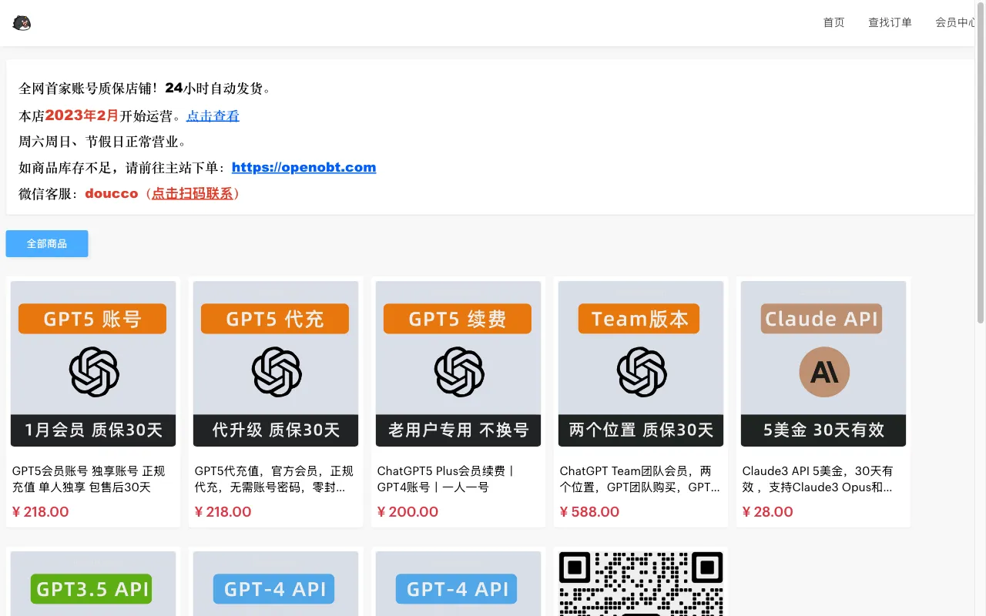Screen dimensions: 986x616
Task: Open the QR code product card
Action: coord(641,581)
